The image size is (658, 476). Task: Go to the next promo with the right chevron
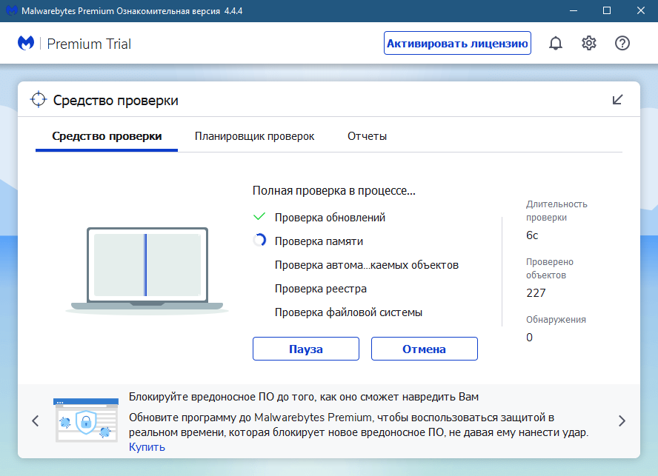[x=622, y=420]
